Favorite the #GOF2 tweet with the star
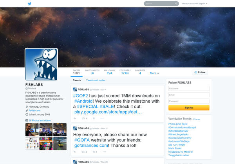This screenshot has height=164, width=235. [93, 118]
